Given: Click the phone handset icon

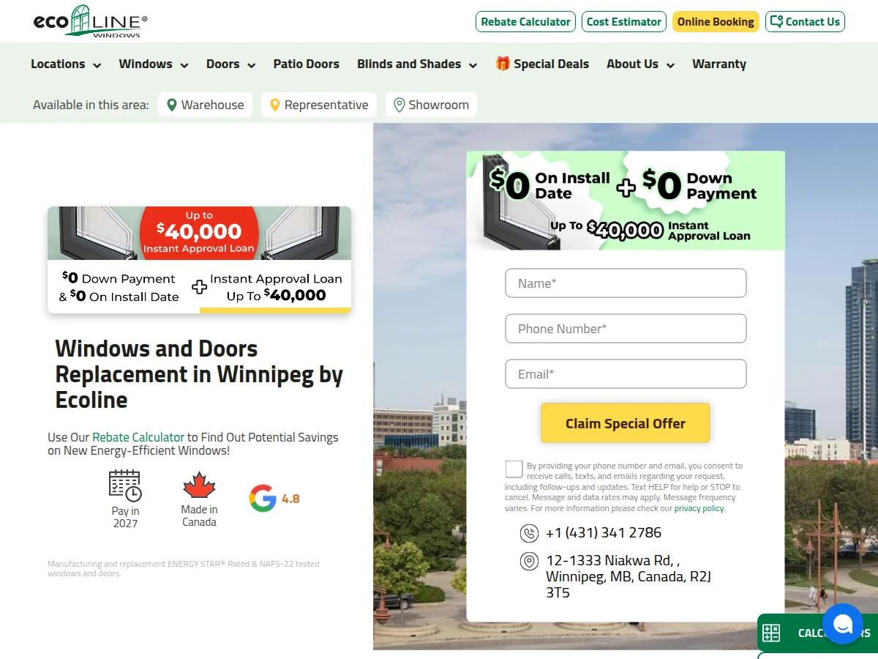Looking at the screenshot, I should 528,533.
